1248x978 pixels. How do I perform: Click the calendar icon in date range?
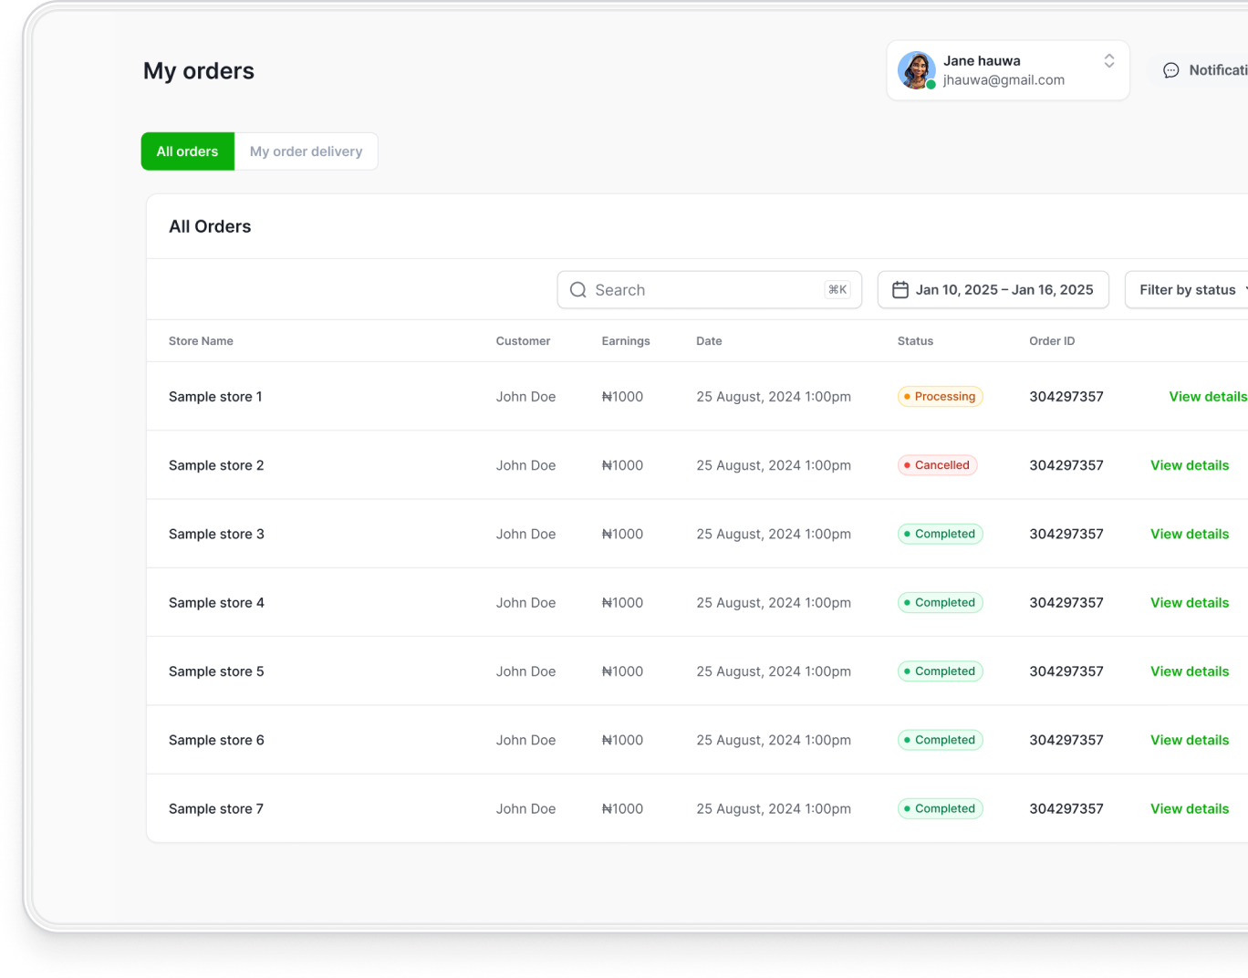point(900,290)
